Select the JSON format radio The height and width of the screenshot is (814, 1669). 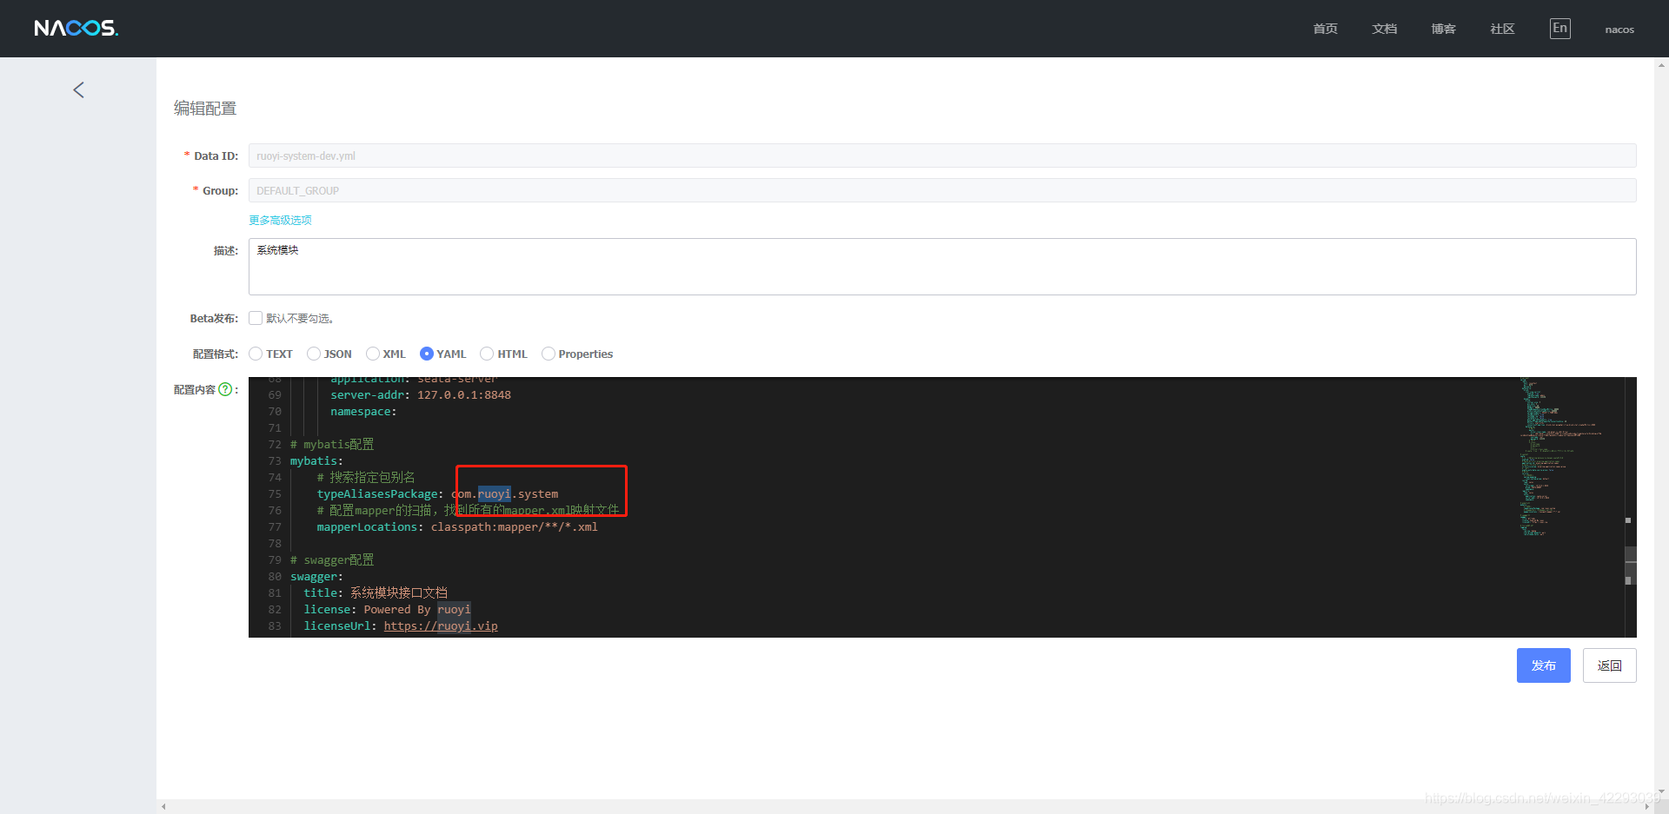pos(314,354)
